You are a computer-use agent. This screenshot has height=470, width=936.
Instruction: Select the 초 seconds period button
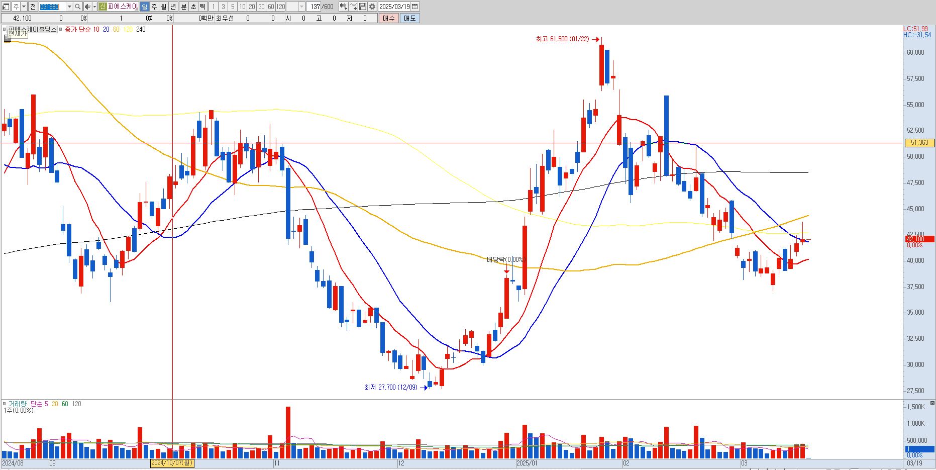[193, 7]
